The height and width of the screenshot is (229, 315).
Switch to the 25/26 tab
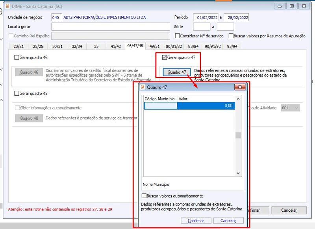coord(38,46)
